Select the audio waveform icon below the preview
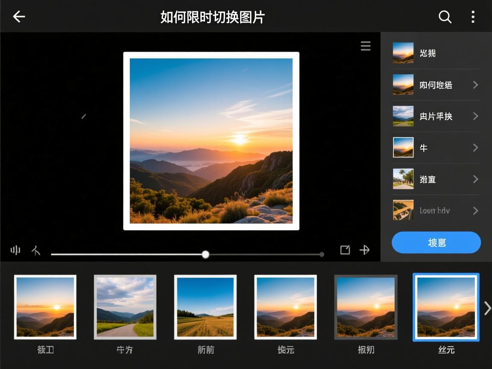This screenshot has width=492, height=369. 15,251
